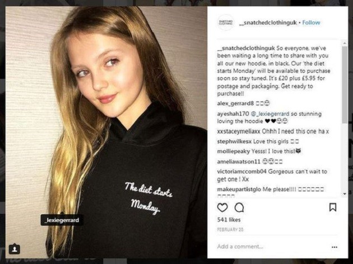The width and height of the screenshot is (353, 264).
Task: Save post with bookmark icon
Action: pyautogui.click(x=333, y=207)
